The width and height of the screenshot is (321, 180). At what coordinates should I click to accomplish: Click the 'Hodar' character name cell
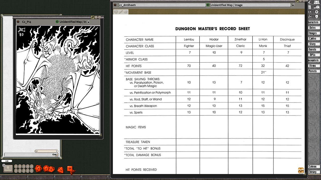[x=214, y=39]
